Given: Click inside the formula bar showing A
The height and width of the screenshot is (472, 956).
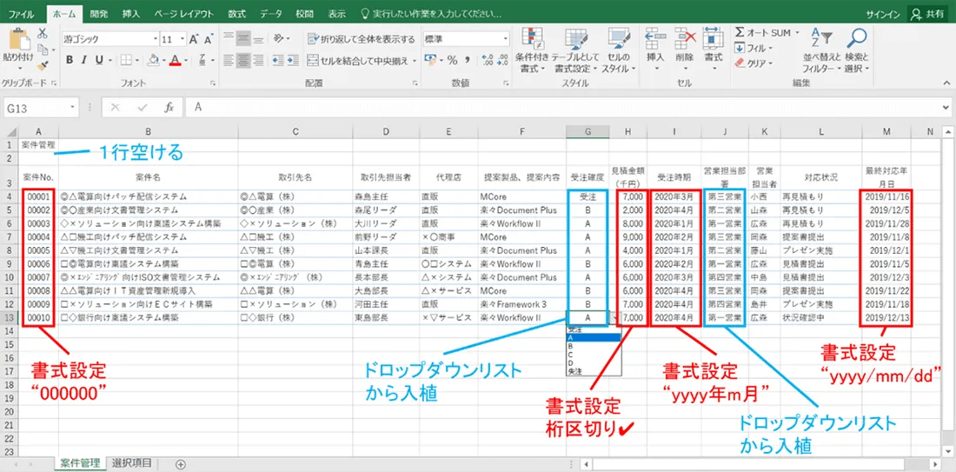Looking at the screenshot, I should [x=567, y=107].
